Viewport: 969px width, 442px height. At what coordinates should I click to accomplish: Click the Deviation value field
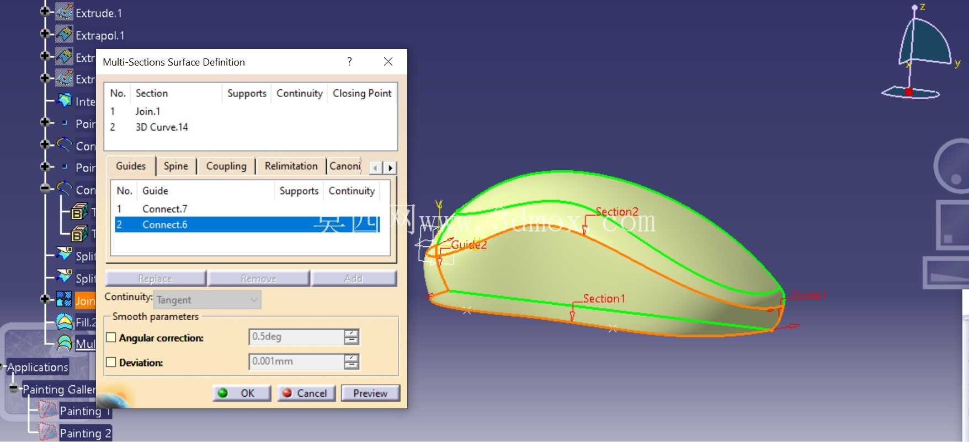[x=296, y=362]
